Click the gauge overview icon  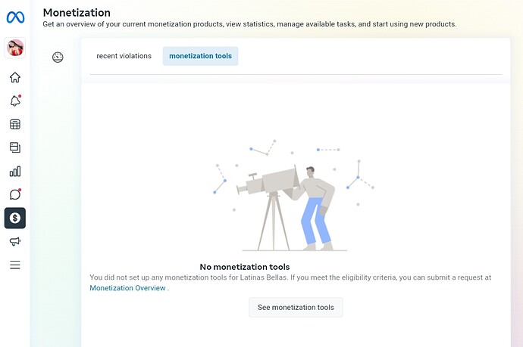pos(58,57)
